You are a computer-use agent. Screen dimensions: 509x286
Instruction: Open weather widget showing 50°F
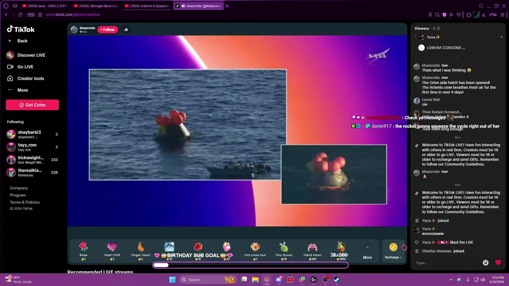[19, 280]
